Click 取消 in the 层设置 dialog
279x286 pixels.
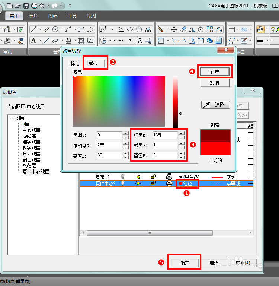coord(214,263)
